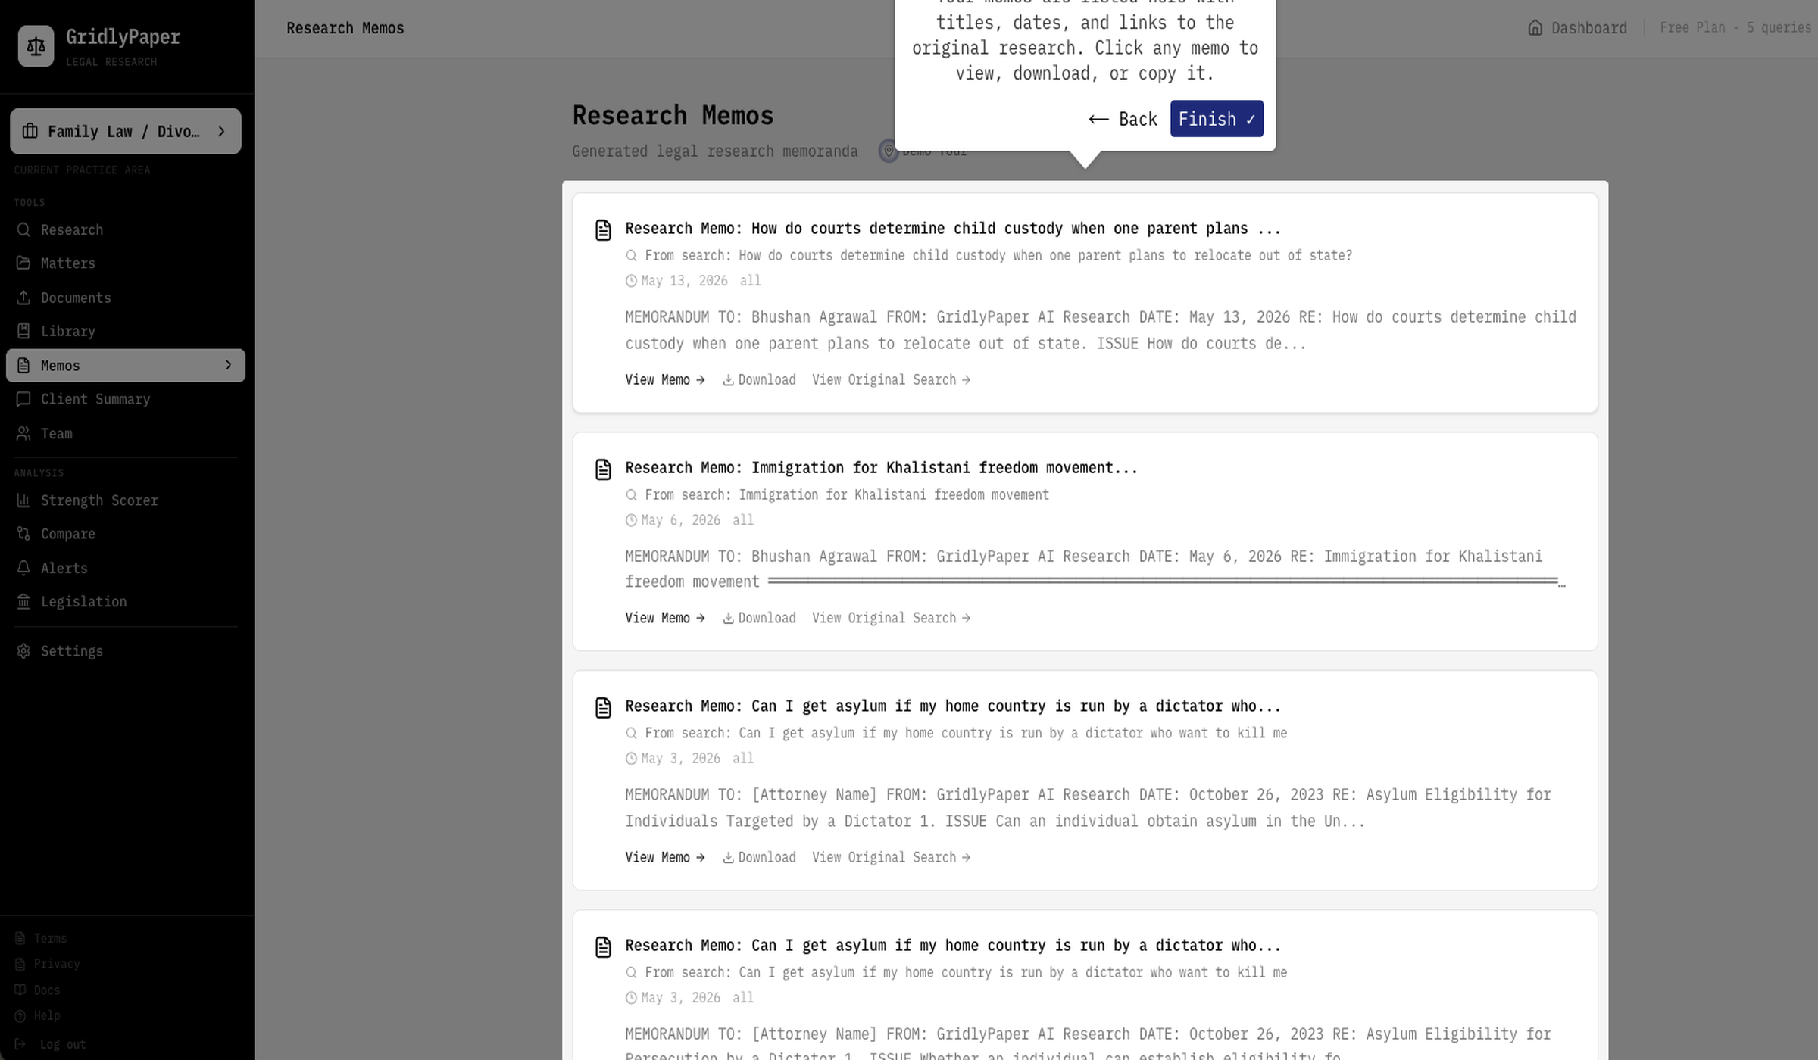Expand the Family Law practice area selector

click(126, 132)
